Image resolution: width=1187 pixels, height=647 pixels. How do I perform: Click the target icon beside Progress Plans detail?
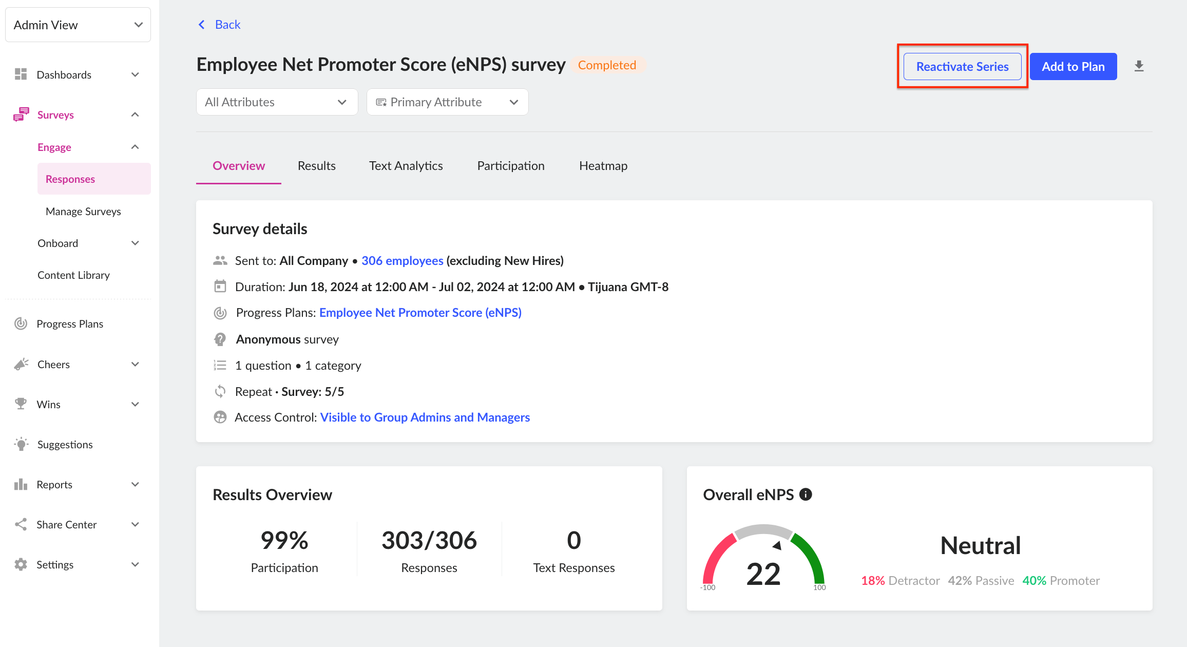click(x=220, y=313)
